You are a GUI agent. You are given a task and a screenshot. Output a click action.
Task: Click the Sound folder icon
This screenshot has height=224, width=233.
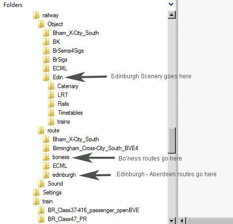[41, 184]
